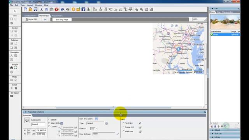The width and height of the screenshot is (249, 140).
Task: Click the eye preview icon near Movie REC
Action: [45, 19]
